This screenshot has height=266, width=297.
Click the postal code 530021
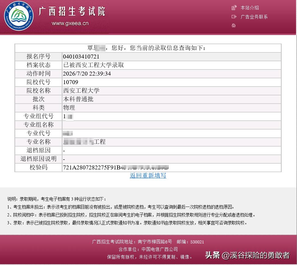pos(197,242)
